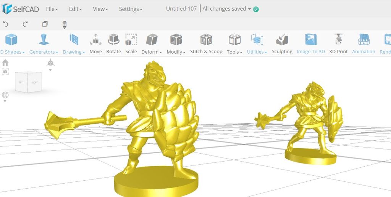Viewport: 391px width, 197px height.
Task: Open the File menu
Action: tap(52, 9)
